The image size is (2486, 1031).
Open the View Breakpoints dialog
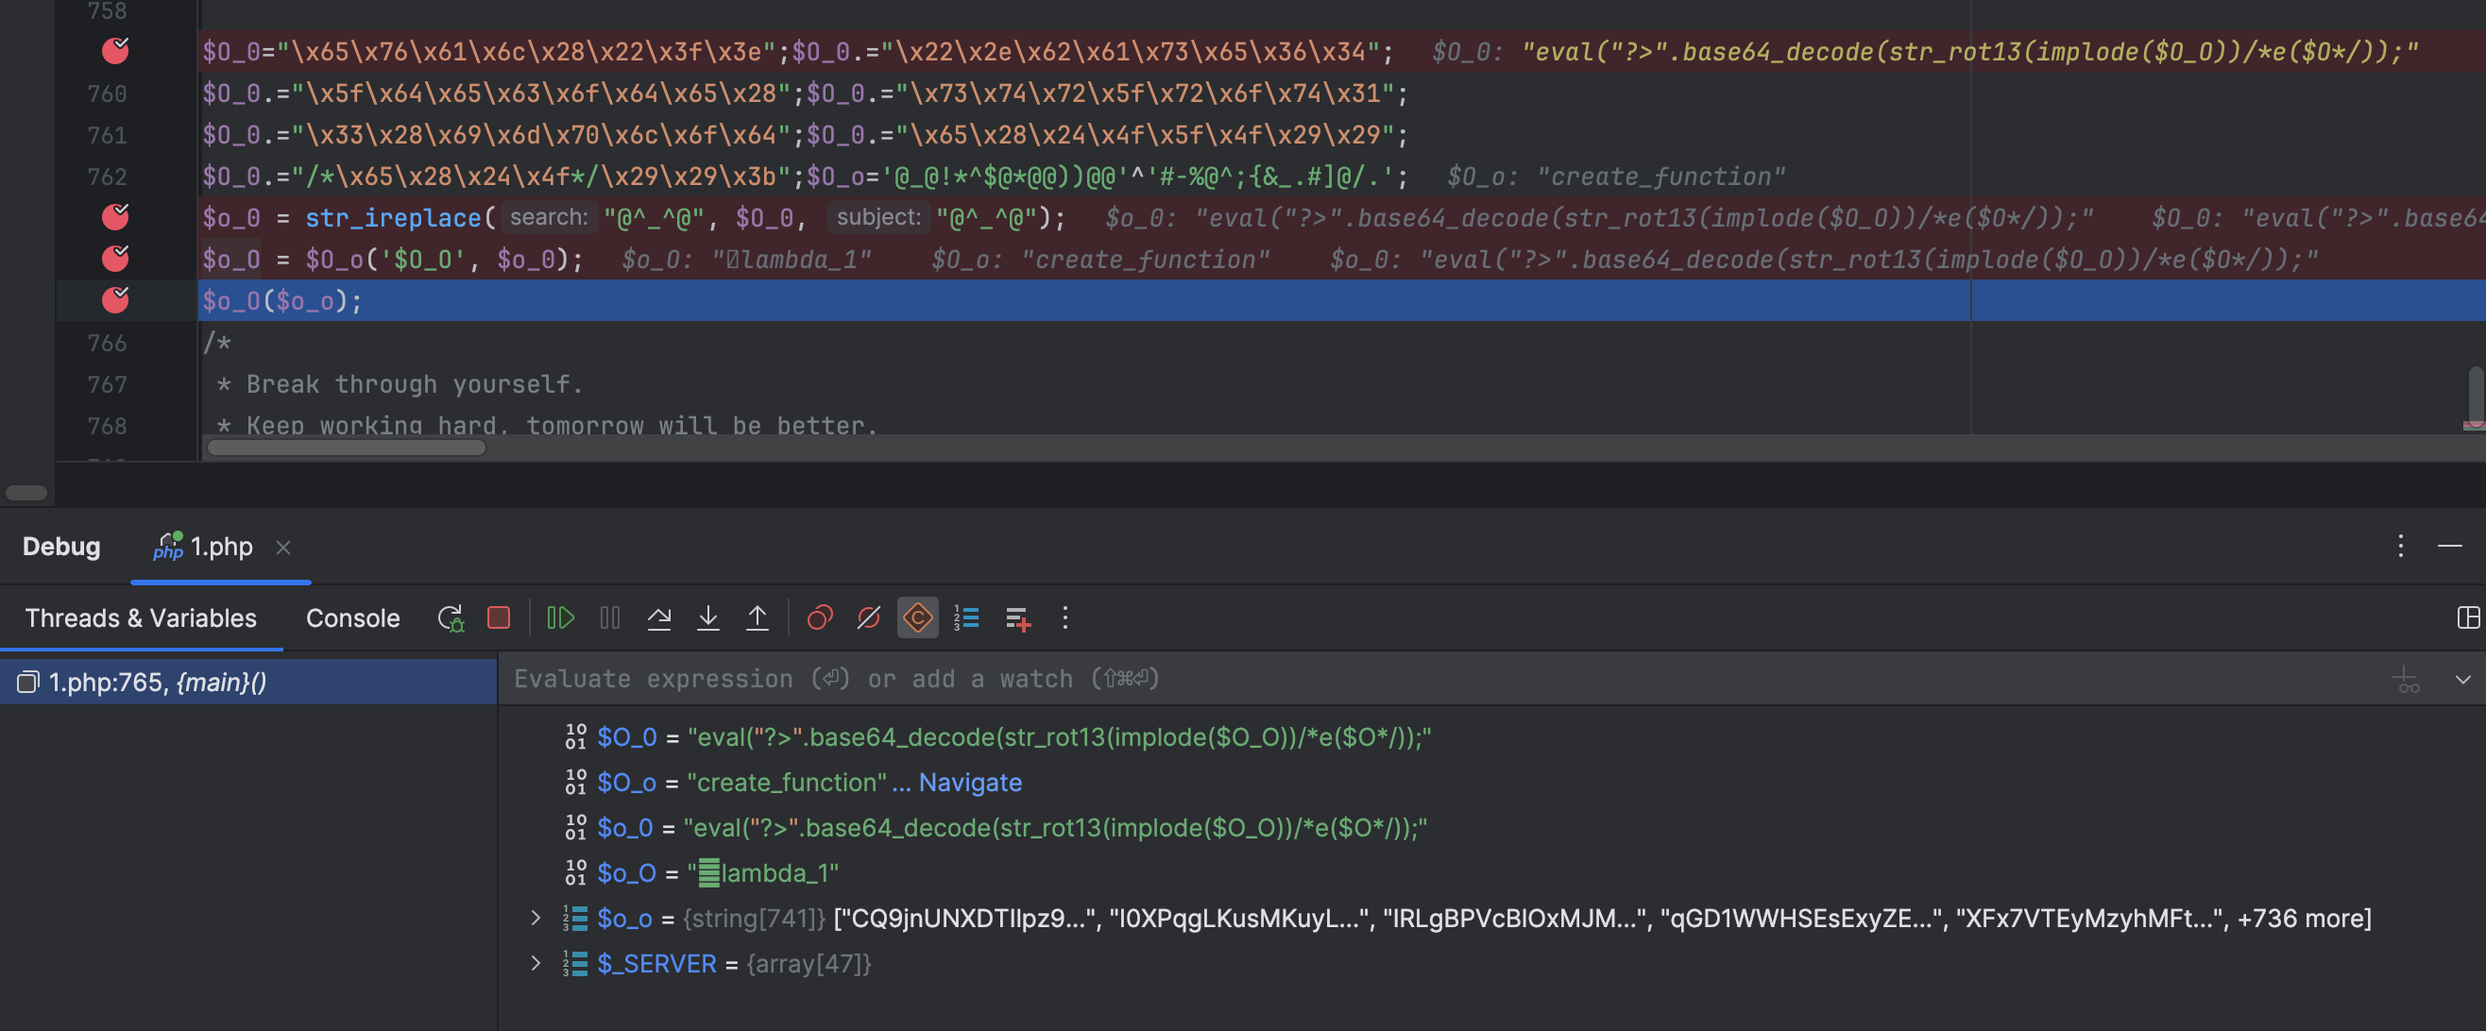[x=819, y=617]
